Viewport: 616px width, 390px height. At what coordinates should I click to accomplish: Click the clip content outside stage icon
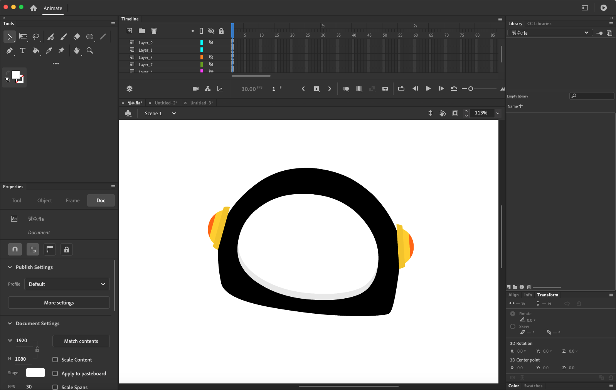pos(455,113)
